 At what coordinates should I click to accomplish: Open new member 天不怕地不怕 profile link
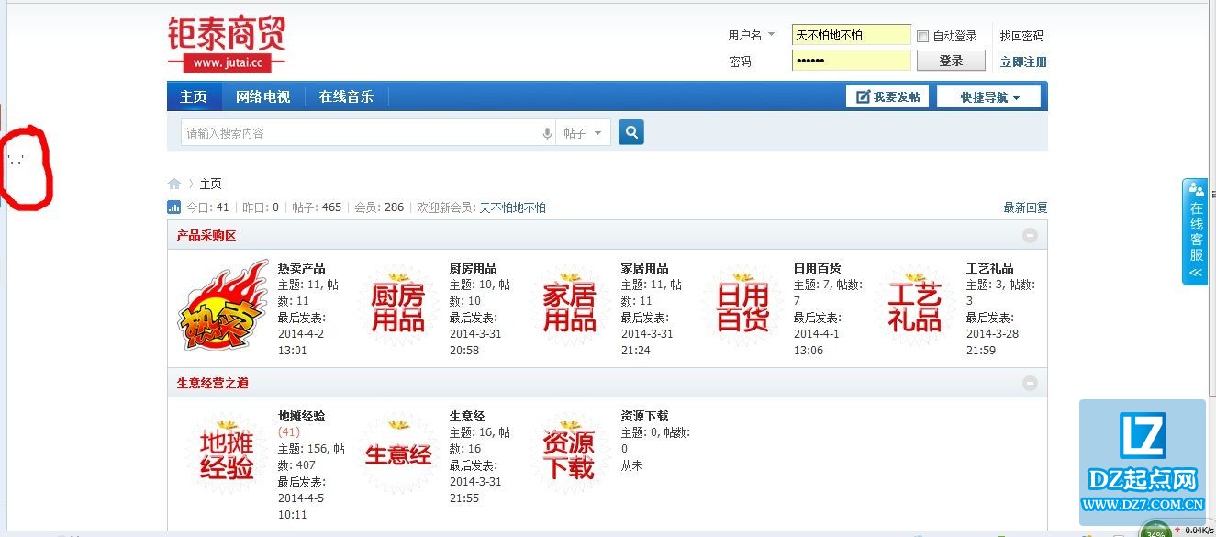click(x=512, y=207)
